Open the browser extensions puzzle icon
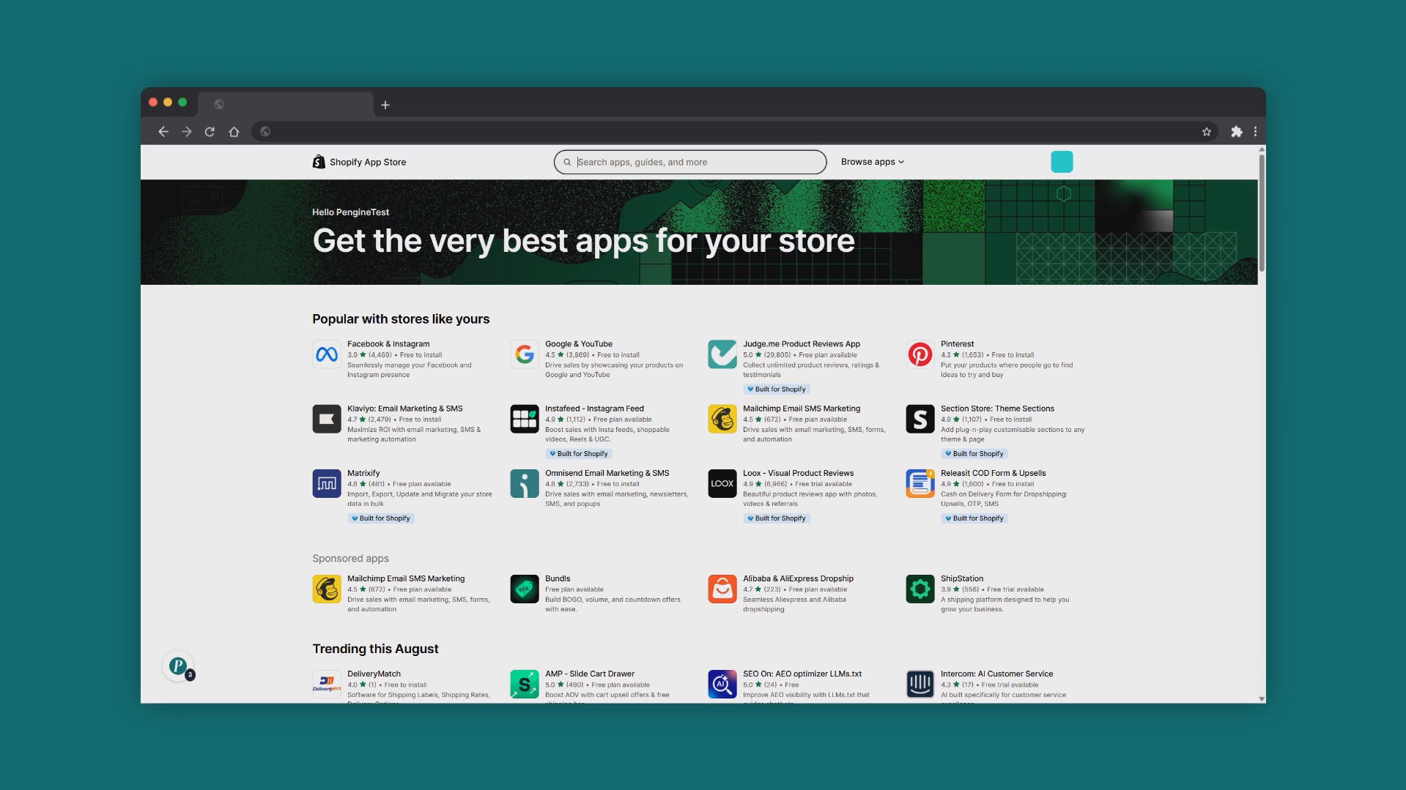 [1237, 132]
